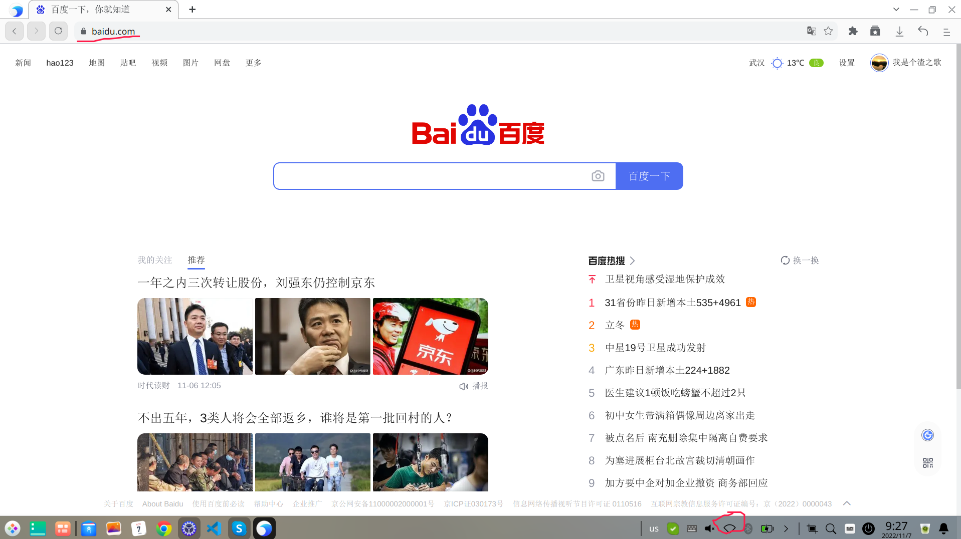Open the browser menu hamburger icon
The height and width of the screenshot is (539, 961).
(x=946, y=31)
